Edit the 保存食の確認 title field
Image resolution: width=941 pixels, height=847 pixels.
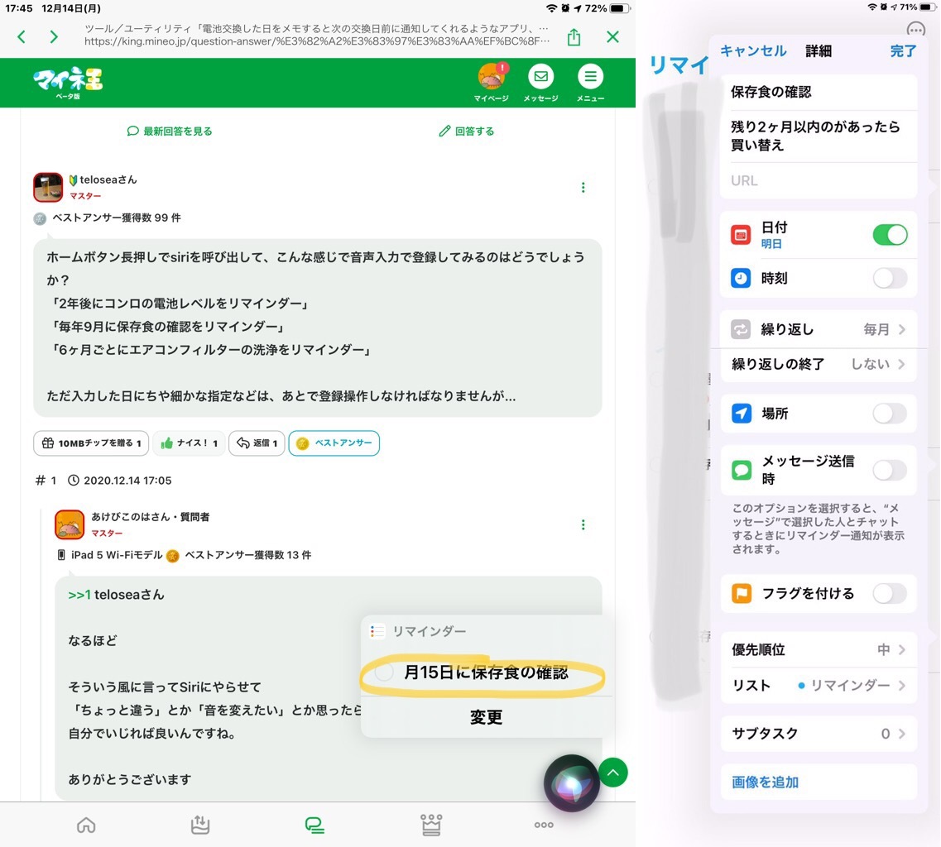pyautogui.click(x=819, y=92)
